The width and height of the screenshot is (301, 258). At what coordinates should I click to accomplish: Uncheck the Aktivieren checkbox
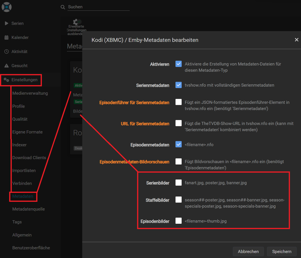click(178, 64)
